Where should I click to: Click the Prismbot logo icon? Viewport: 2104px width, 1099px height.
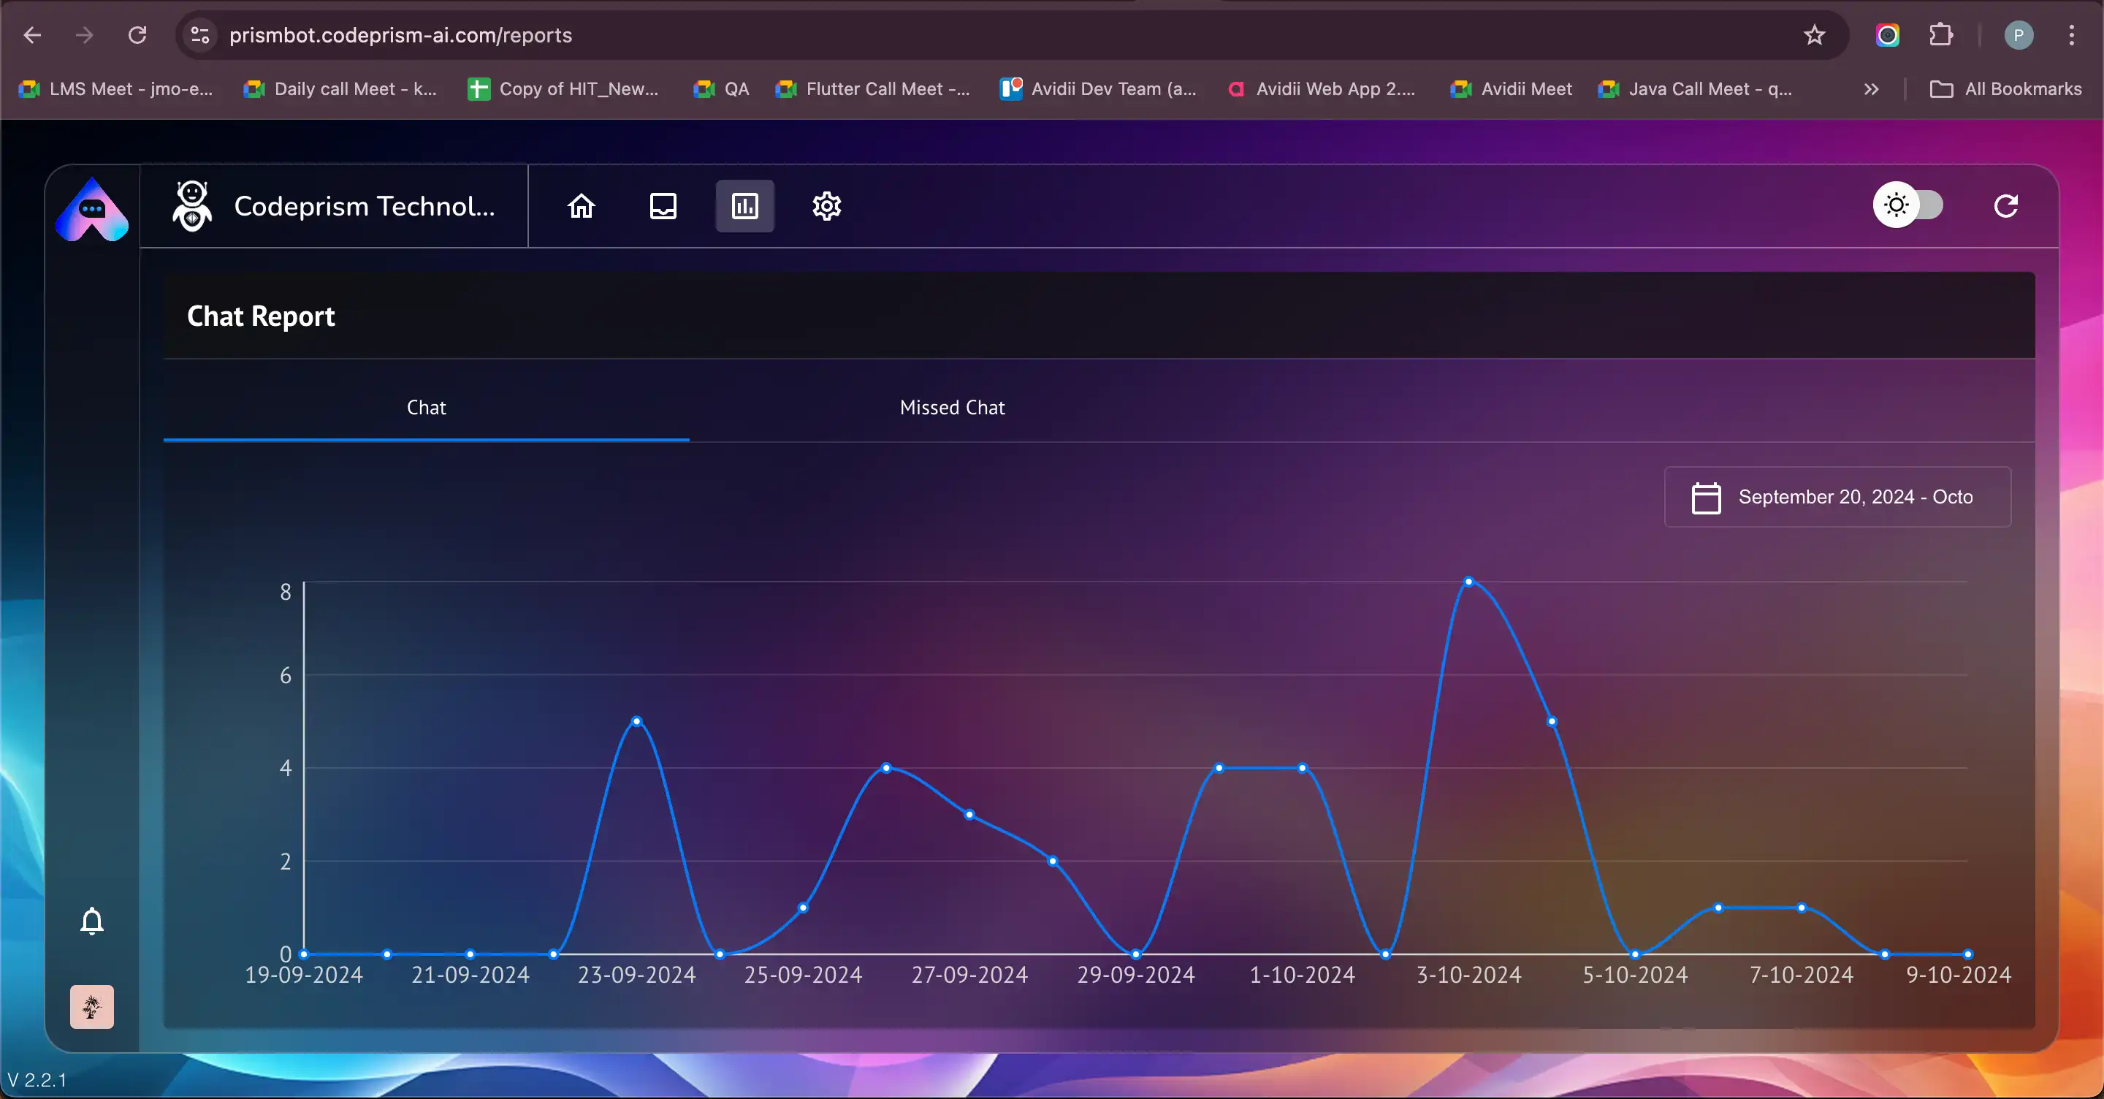tap(92, 210)
